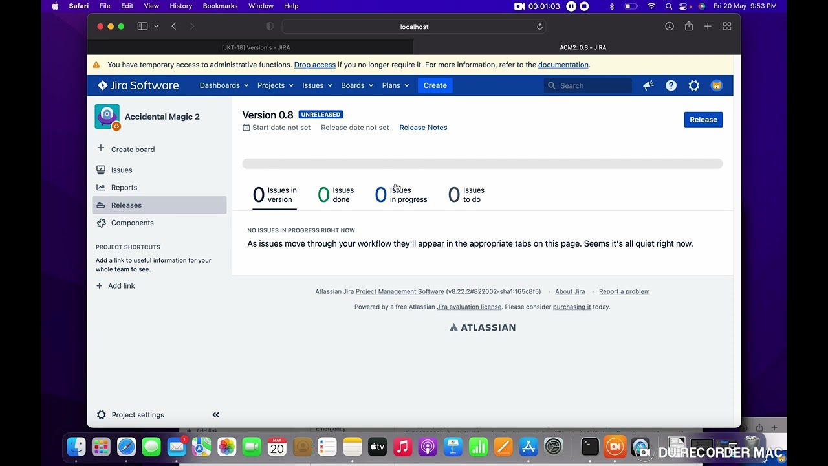Open the Music app in the Dock

(x=402, y=447)
